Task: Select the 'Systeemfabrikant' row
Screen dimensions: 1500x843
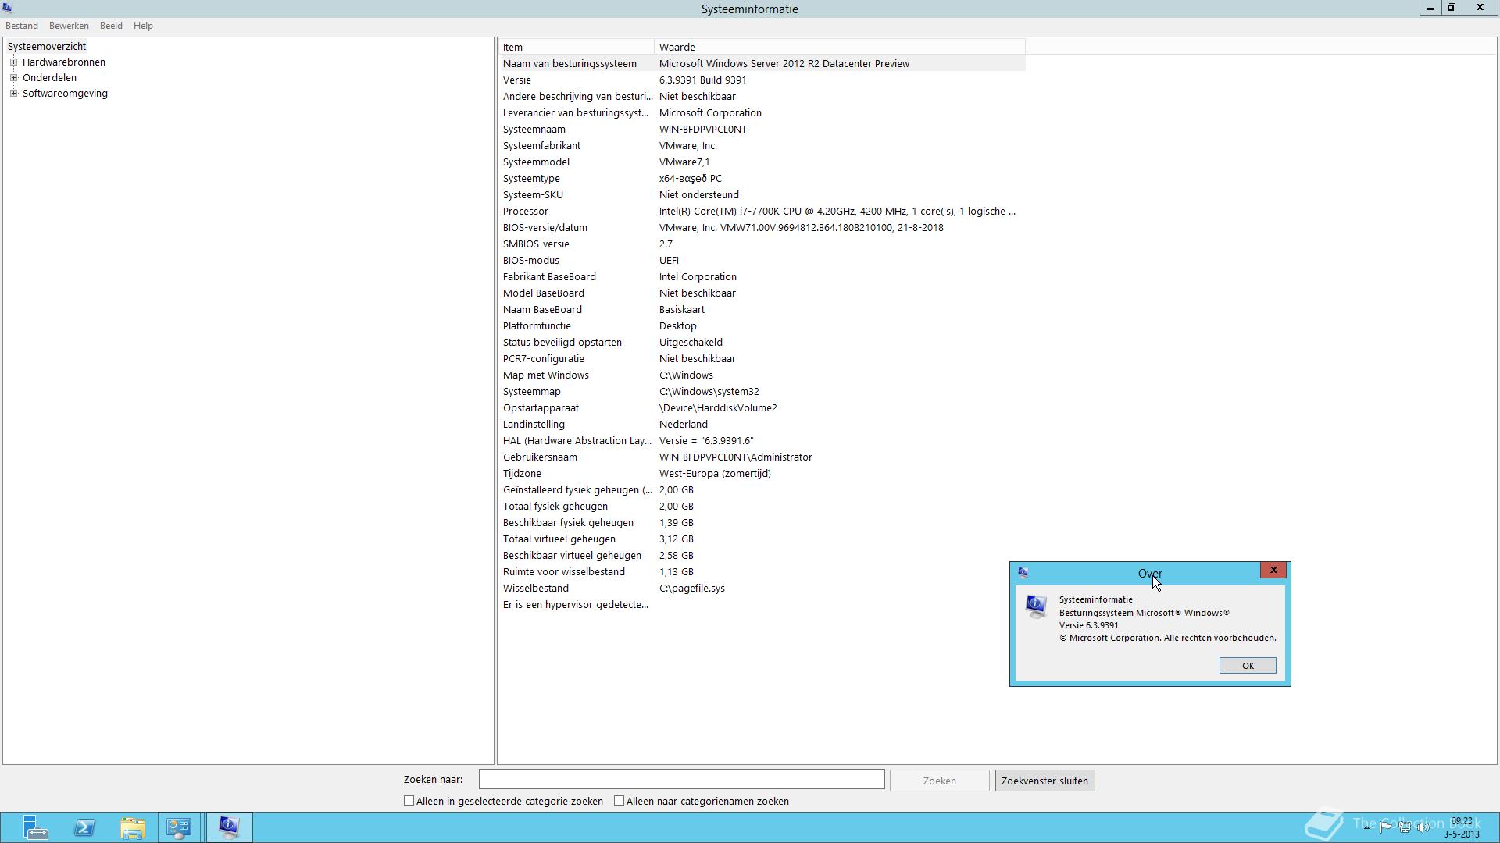Action: click(x=762, y=145)
